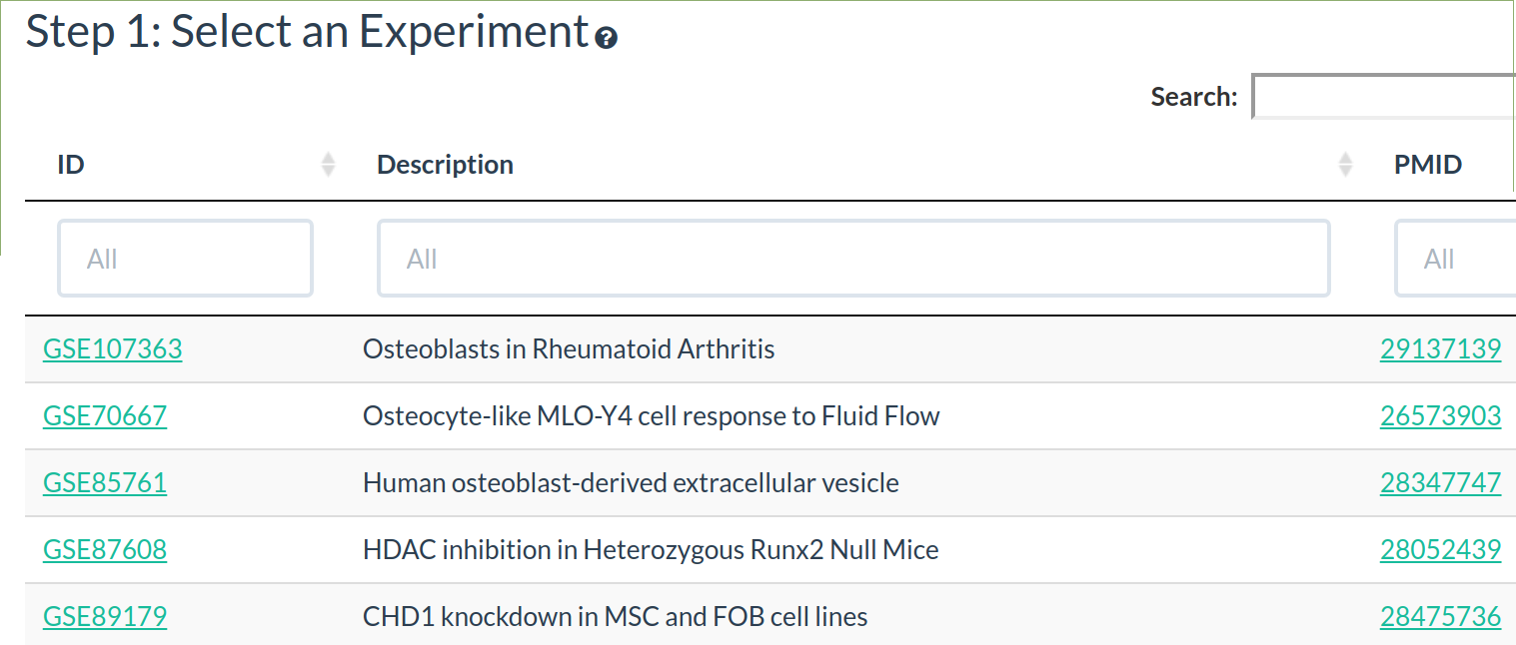Open experiment GSE87608 link
This screenshot has height=645, width=1516.
pos(105,550)
